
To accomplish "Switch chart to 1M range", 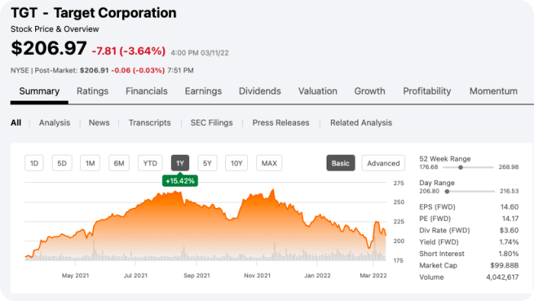I will point(90,163).
